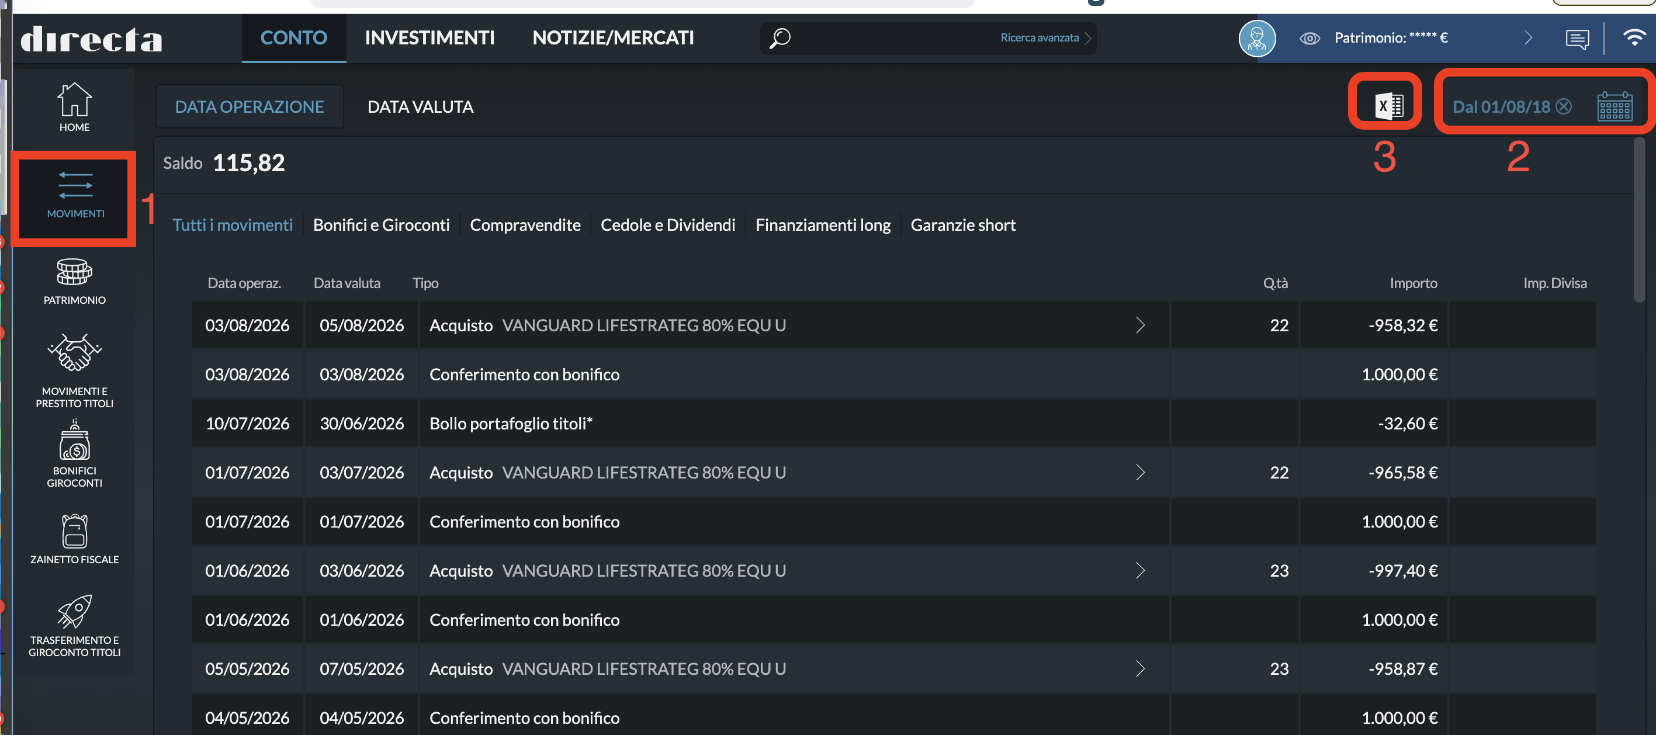
Task: Click the 30/06/2026 value date cell
Action: click(x=361, y=424)
